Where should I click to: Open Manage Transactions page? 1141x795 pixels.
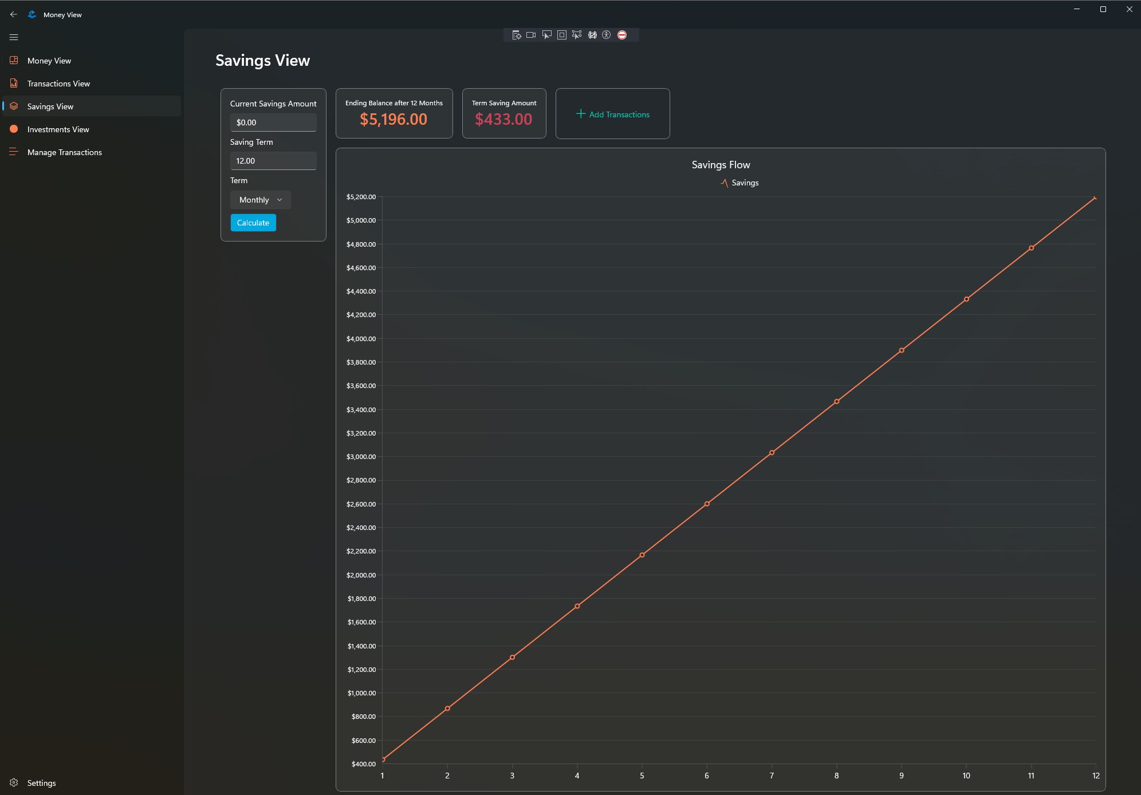pos(64,152)
